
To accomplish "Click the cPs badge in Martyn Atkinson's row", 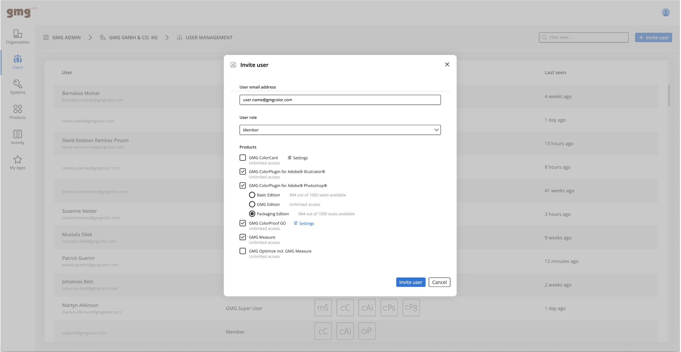I will click(x=389, y=307).
